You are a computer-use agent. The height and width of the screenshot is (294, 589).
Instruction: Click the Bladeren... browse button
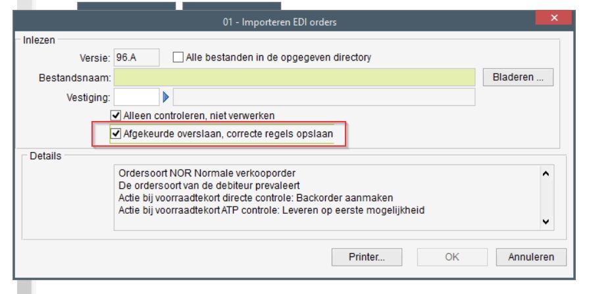(x=518, y=78)
